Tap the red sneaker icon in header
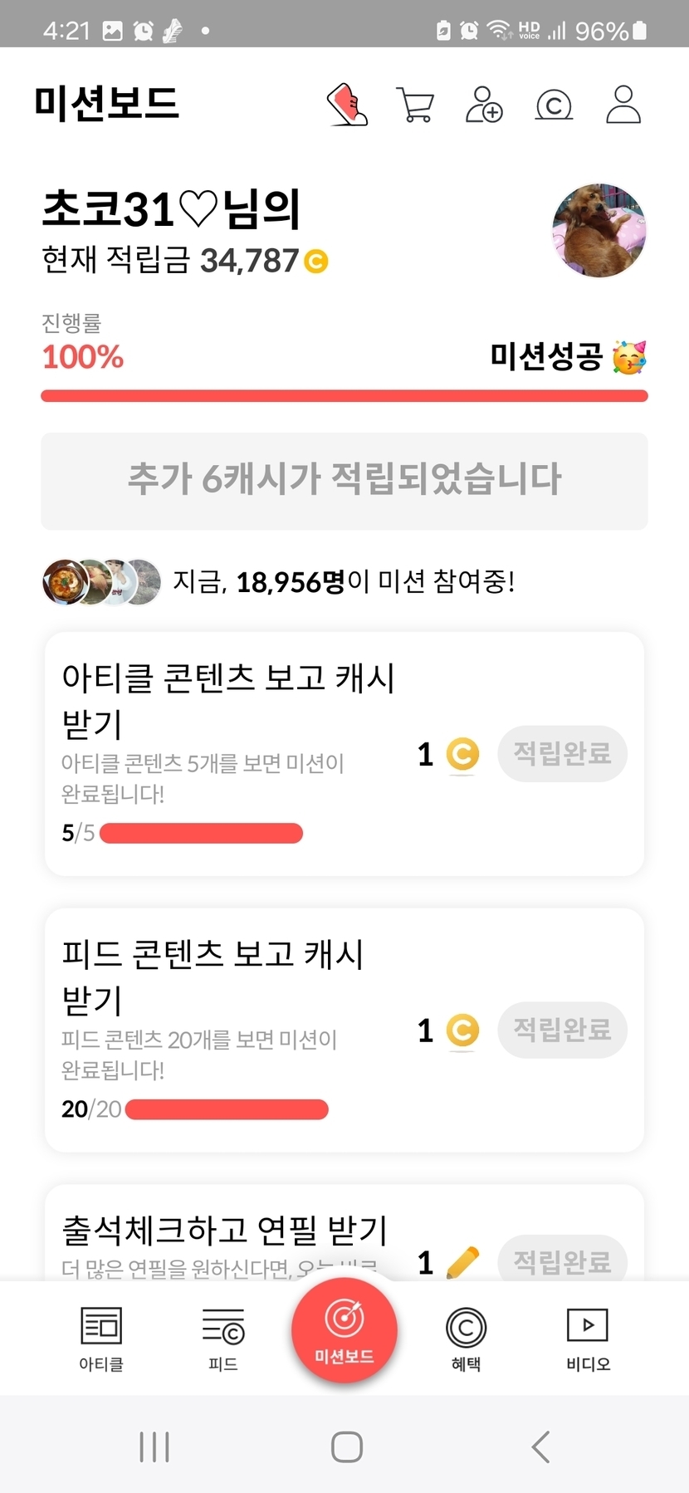 click(x=348, y=105)
